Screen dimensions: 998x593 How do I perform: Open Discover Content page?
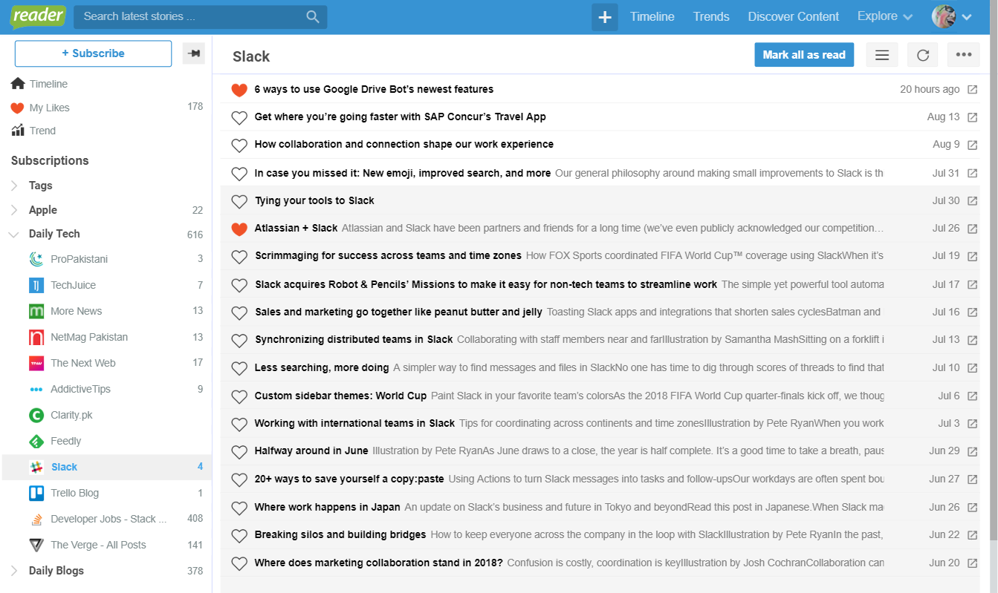(x=794, y=16)
